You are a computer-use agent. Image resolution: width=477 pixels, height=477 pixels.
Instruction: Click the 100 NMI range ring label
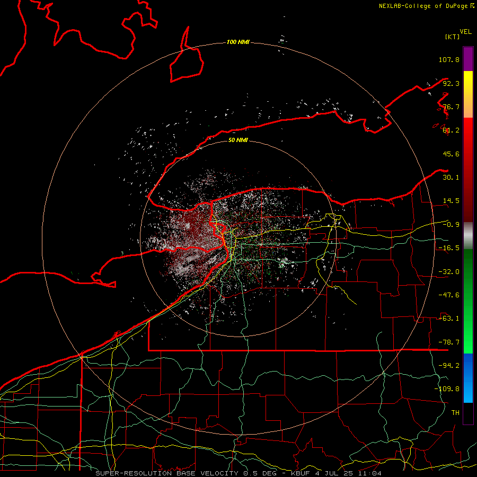(238, 42)
